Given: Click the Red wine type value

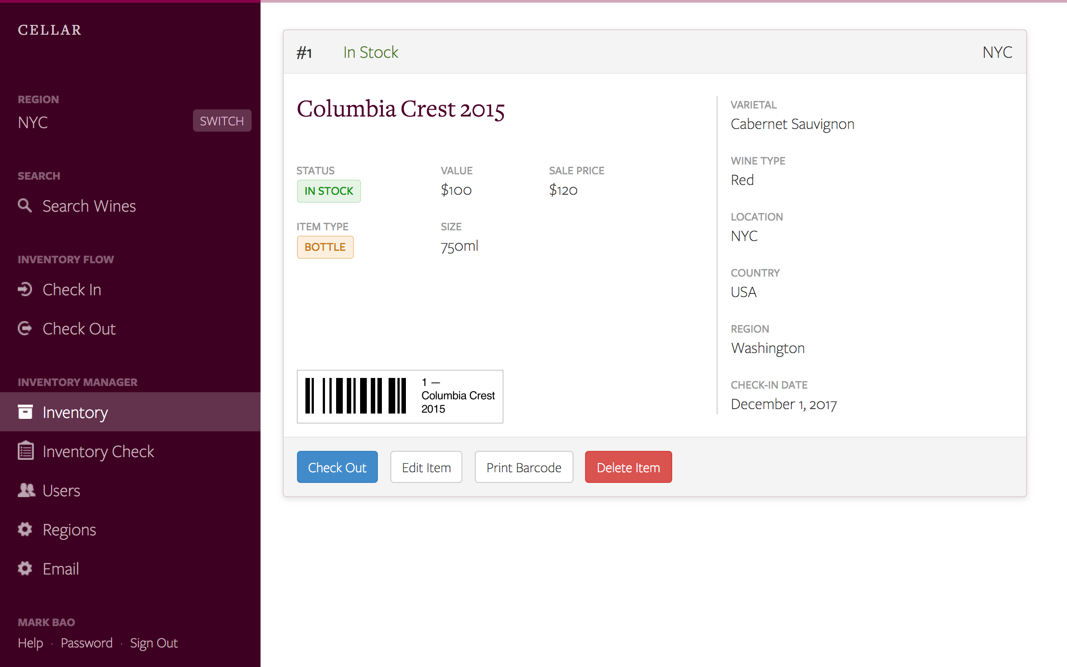Looking at the screenshot, I should [x=742, y=180].
